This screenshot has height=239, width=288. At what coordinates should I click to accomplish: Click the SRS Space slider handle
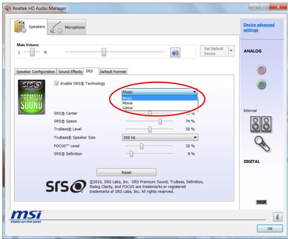pyautogui.click(x=160, y=122)
